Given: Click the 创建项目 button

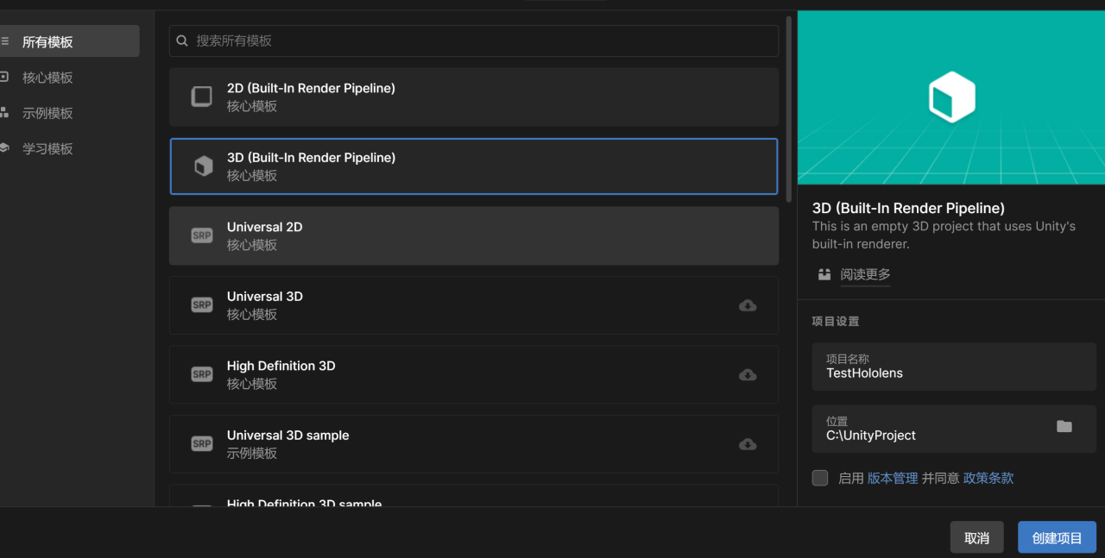Looking at the screenshot, I should coord(1057,537).
